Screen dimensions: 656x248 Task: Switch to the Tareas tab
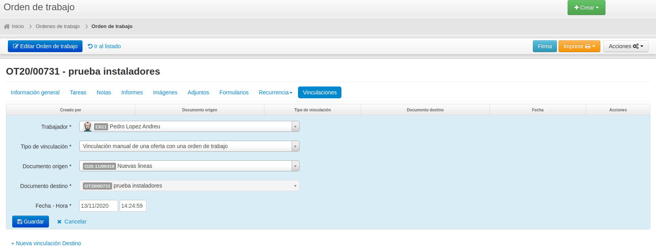pos(78,92)
